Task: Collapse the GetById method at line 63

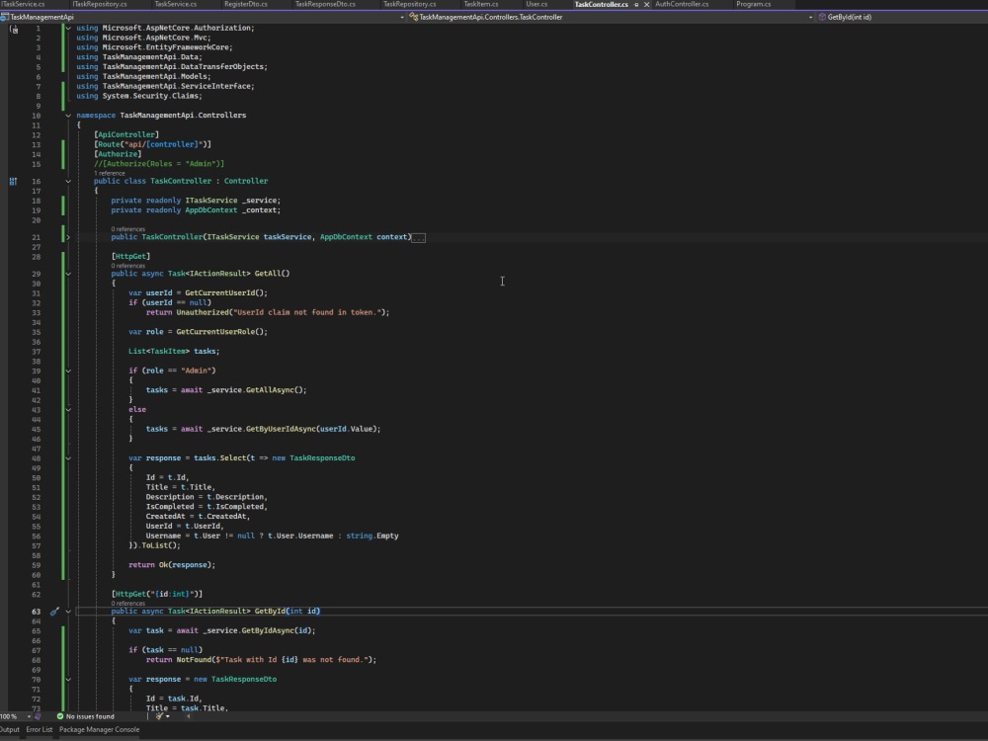Action: click(68, 612)
